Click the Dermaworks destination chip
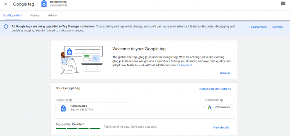Screen dimensions: 290x136 219,107
